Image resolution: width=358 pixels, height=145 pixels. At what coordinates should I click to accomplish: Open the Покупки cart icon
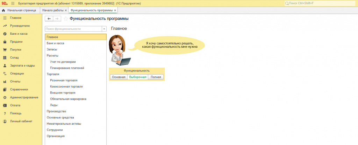coord(5,50)
